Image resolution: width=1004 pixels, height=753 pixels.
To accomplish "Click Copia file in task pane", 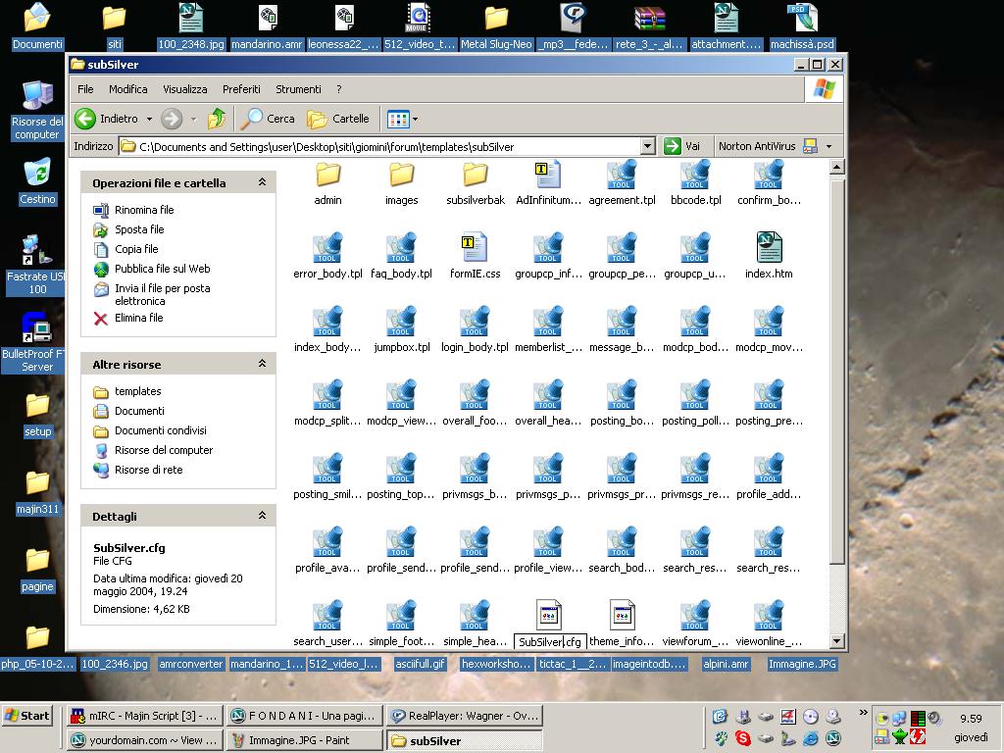I will tap(136, 249).
